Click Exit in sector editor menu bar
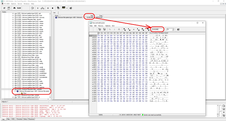Viewport: 226px width, 121px height. (x=113, y=26)
